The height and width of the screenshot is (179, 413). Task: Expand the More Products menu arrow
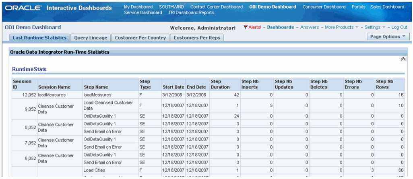point(357,27)
